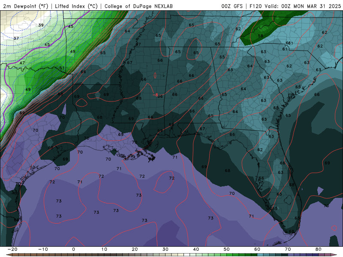Click the 0 label on the color scale
The height and width of the screenshot is (257, 343).
(73, 249)
